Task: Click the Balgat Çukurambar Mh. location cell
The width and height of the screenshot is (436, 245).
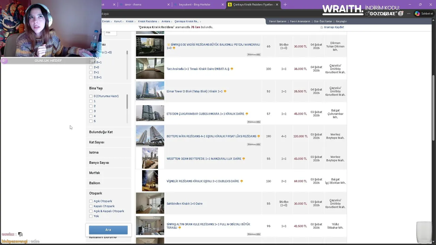Action: 335,114
